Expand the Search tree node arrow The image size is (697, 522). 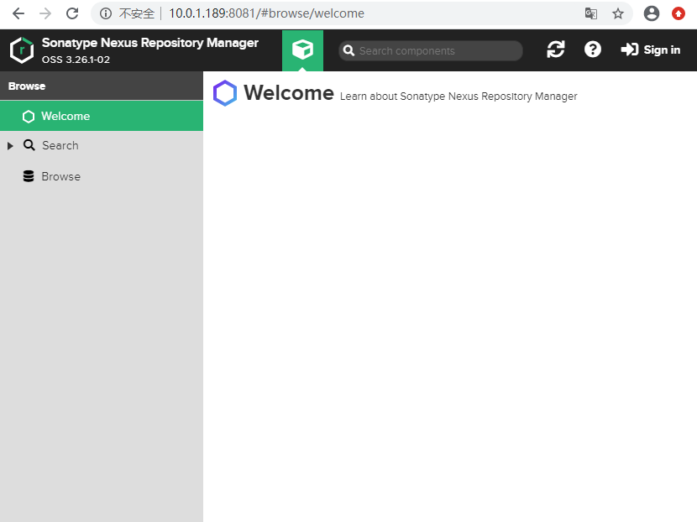[10, 146]
